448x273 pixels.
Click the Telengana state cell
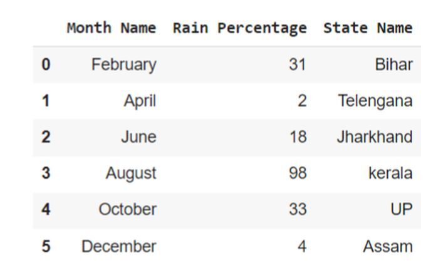coord(375,101)
